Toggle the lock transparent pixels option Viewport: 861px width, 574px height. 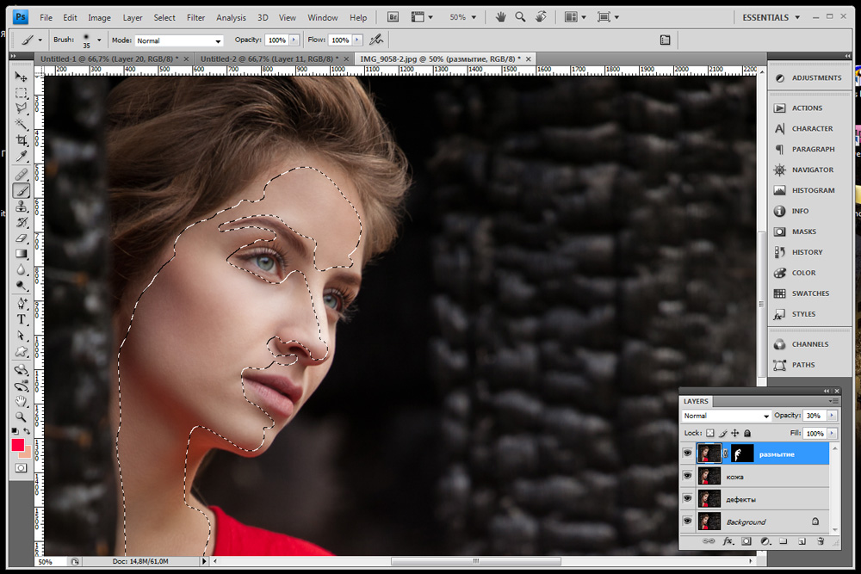click(x=711, y=433)
